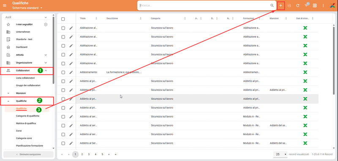Viewport: 338px width, 161px height.
Task: Click the Categoria column header
Action: (x=155, y=19)
